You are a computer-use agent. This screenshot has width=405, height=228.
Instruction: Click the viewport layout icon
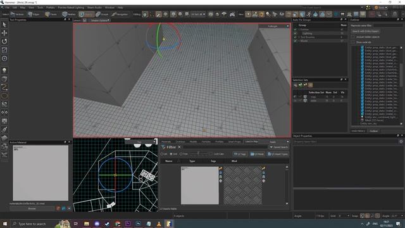click(x=84, y=20)
